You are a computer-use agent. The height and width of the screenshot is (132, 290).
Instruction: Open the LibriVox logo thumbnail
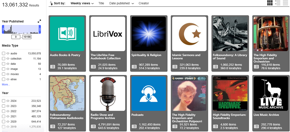click(x=108, y=34)
